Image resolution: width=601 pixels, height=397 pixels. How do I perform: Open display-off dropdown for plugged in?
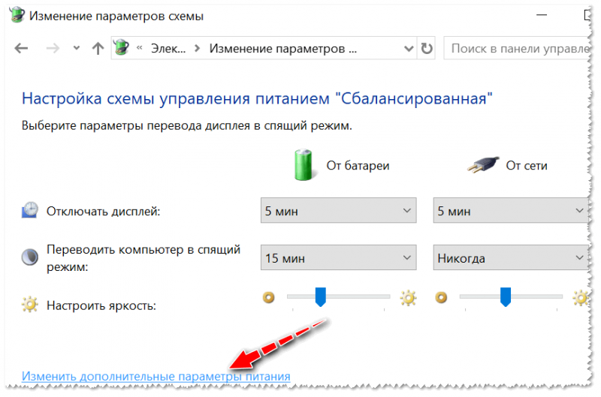(x=511, y=210)
